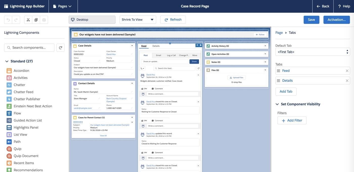Click the Search components input field
This screenshot has height=172, width=354.
tap(30, 47)
